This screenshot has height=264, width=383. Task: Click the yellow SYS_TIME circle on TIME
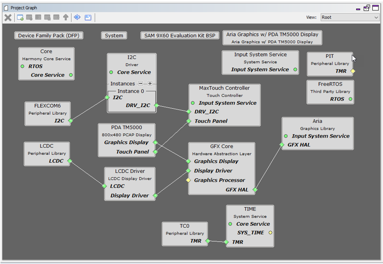tap(270, 233)
